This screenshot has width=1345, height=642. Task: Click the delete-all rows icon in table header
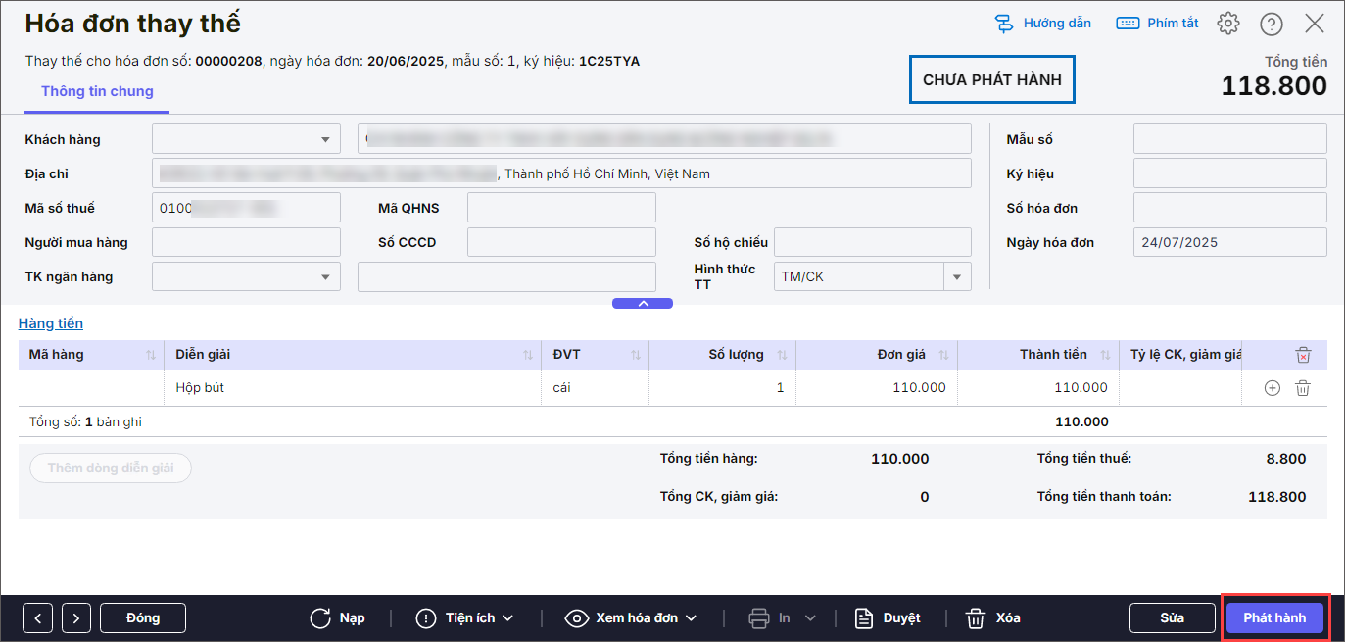click(x=1303, y=355)
